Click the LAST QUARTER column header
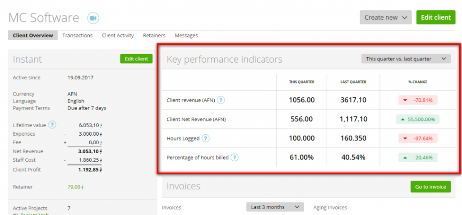462x215 pixels. tap(353, 82)
